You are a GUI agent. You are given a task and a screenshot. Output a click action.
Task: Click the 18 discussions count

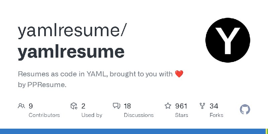(127, 106)
